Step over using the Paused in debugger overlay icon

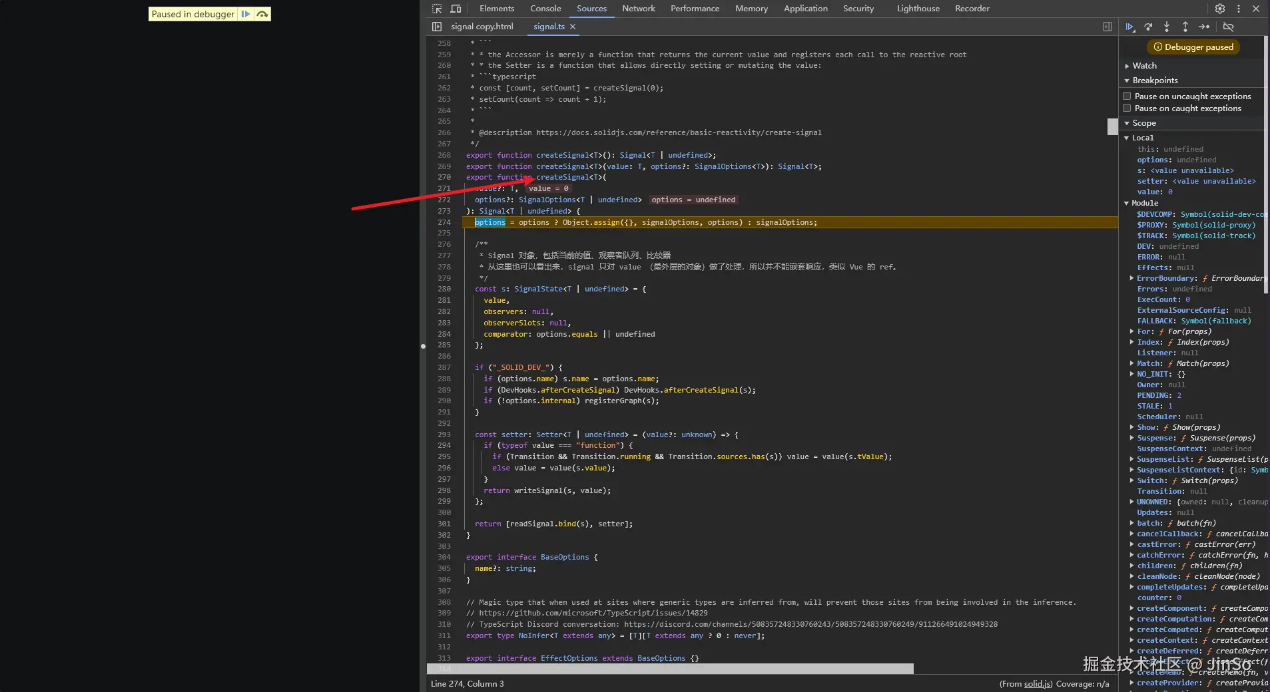262,14
